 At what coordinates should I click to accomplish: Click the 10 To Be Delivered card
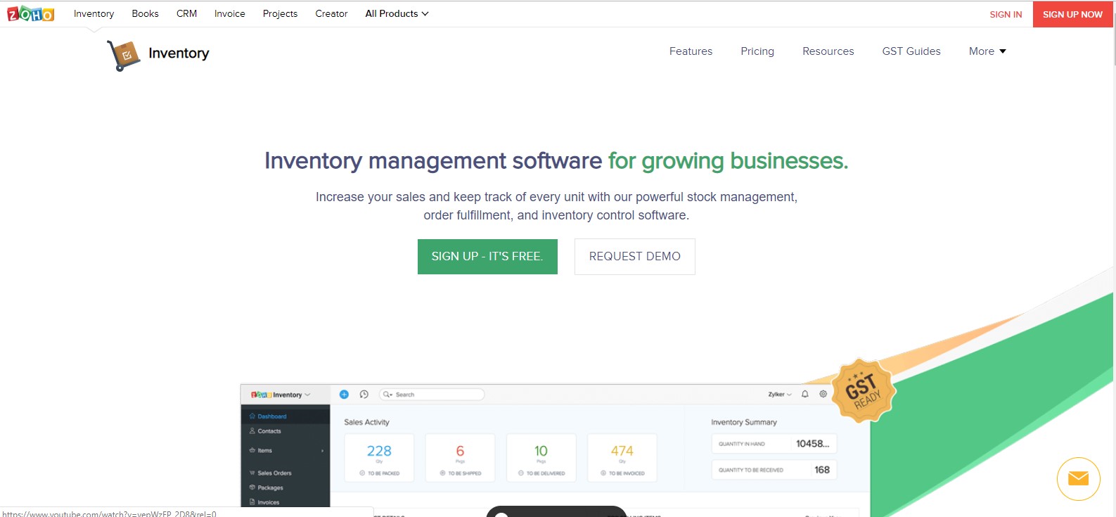point(541,458)
